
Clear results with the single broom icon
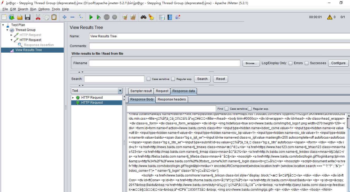pos(125,17)
